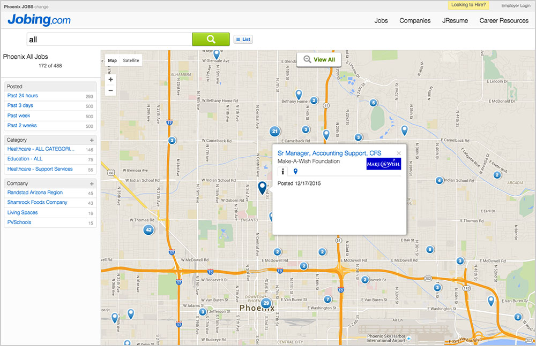536x346 pixels.
Task: Filter by Shamrock Foods Company
Action: [38, 202]
